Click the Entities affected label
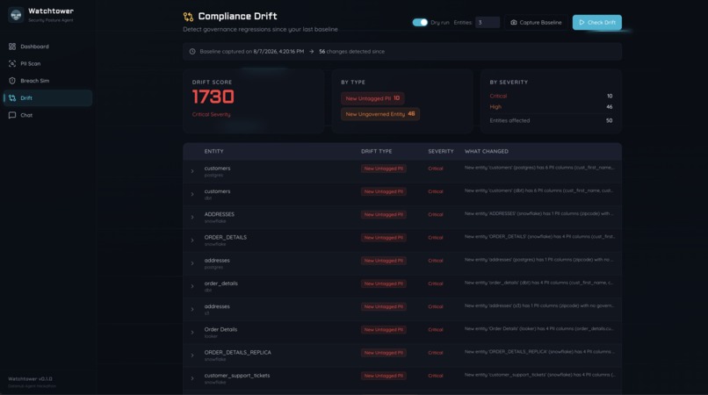708x395 pixels. coord(509,120)
